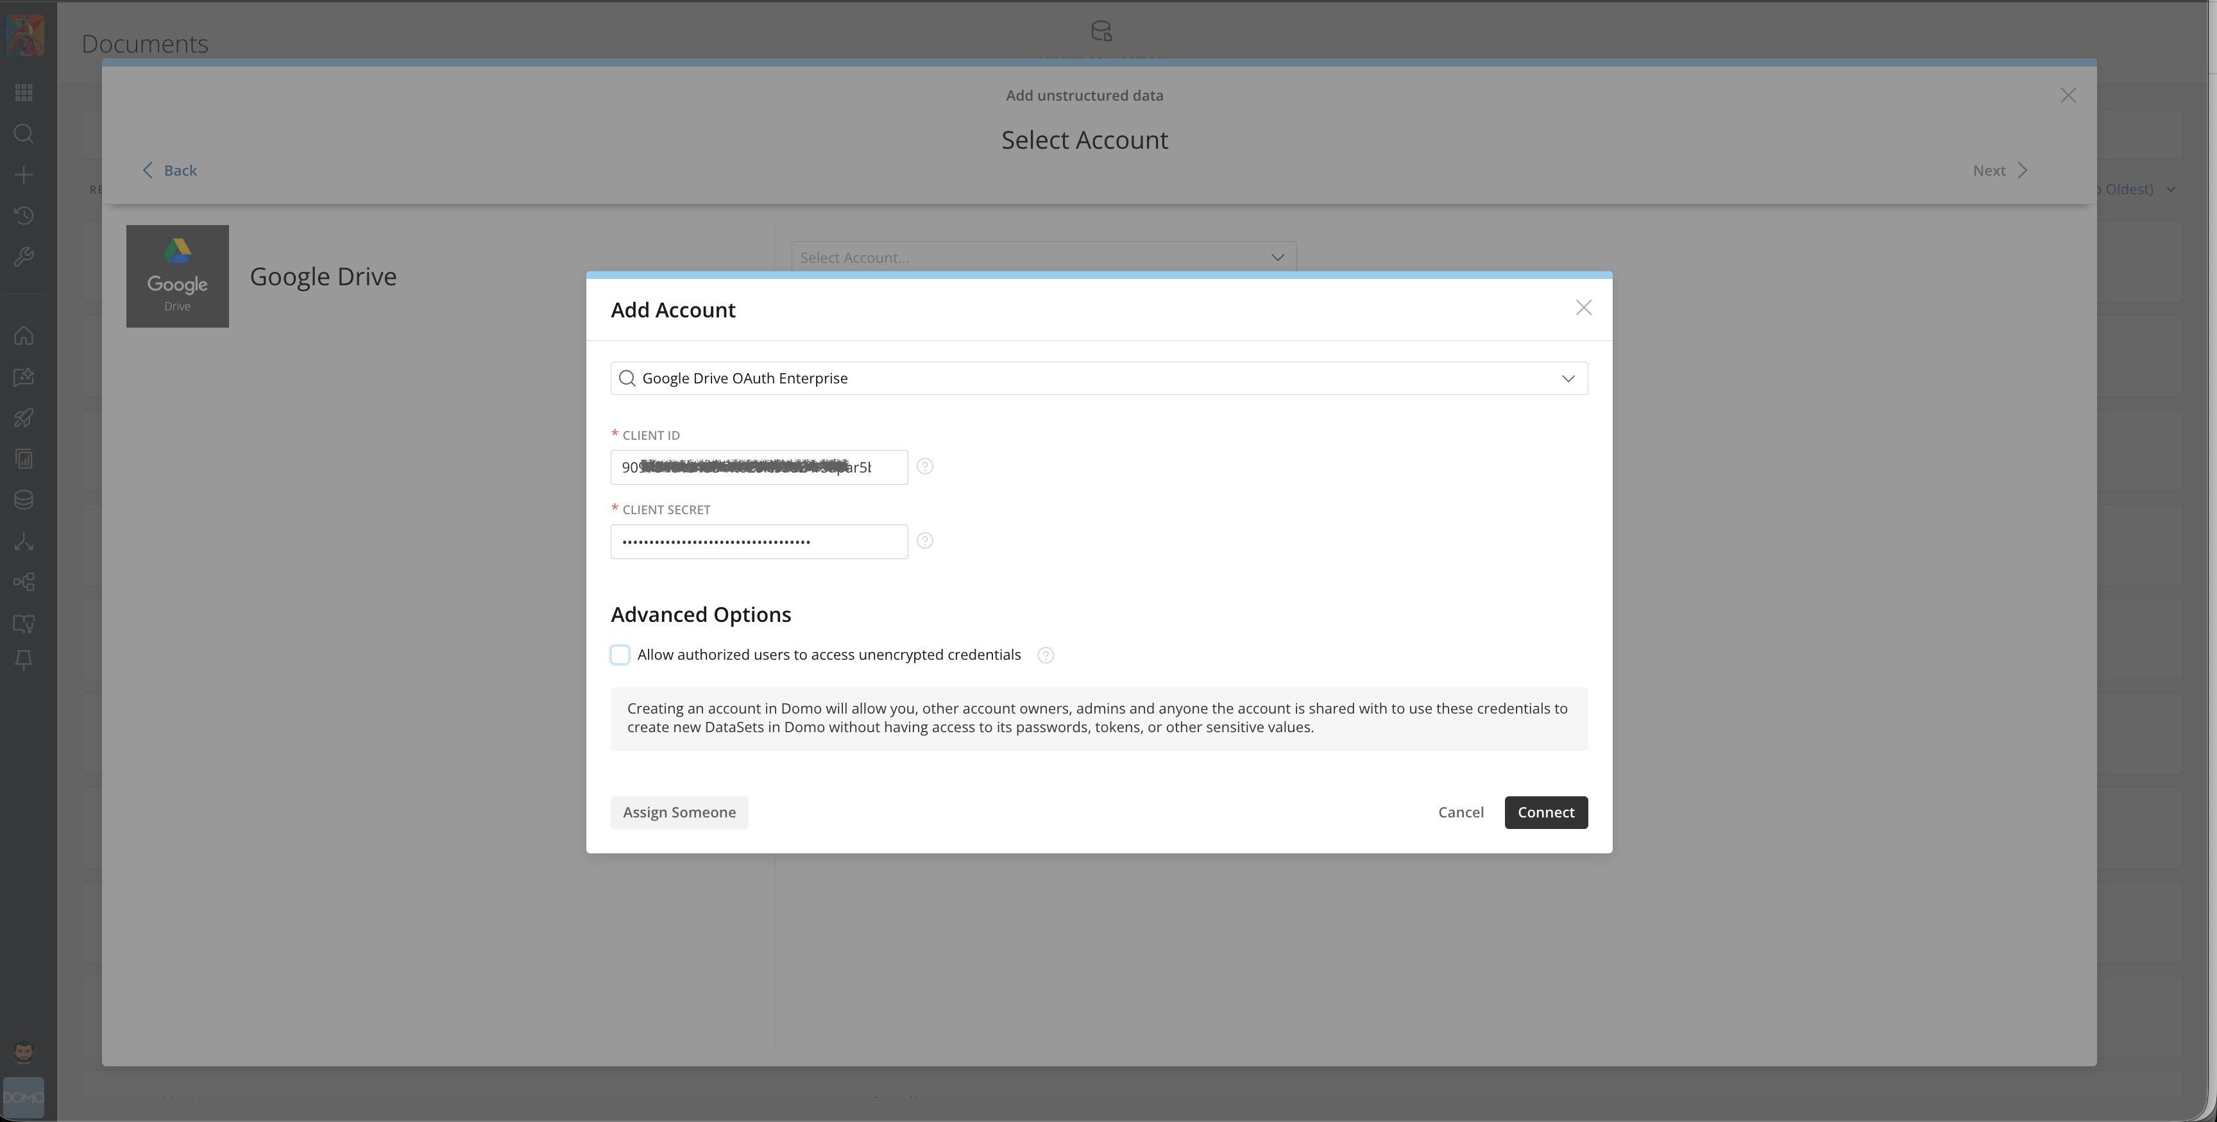2217x1122 pixels.
Task: Close the Add unstructured data panel
Action: 2068,96
